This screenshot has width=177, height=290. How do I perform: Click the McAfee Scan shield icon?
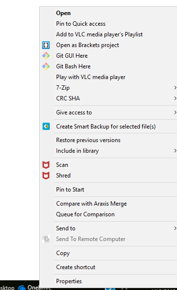tap(46, 165)
